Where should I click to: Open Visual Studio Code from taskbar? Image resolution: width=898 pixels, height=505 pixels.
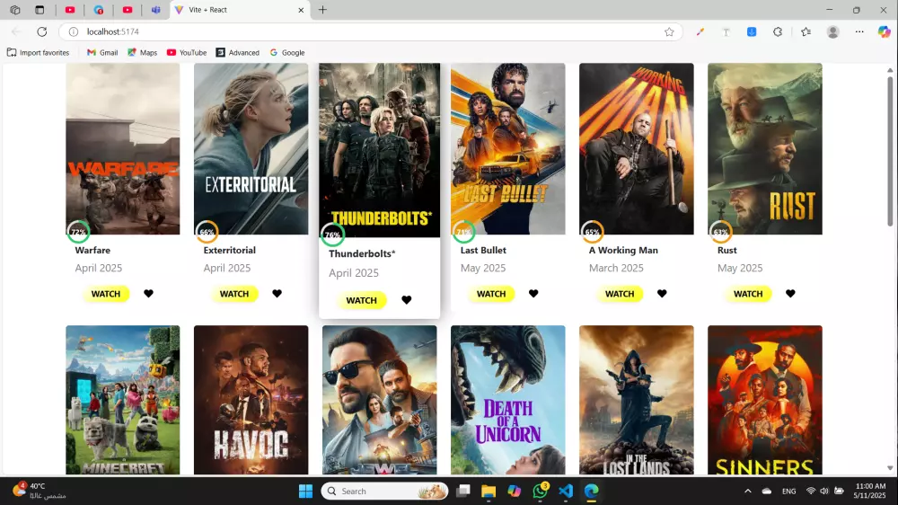(x=566, y=492)
